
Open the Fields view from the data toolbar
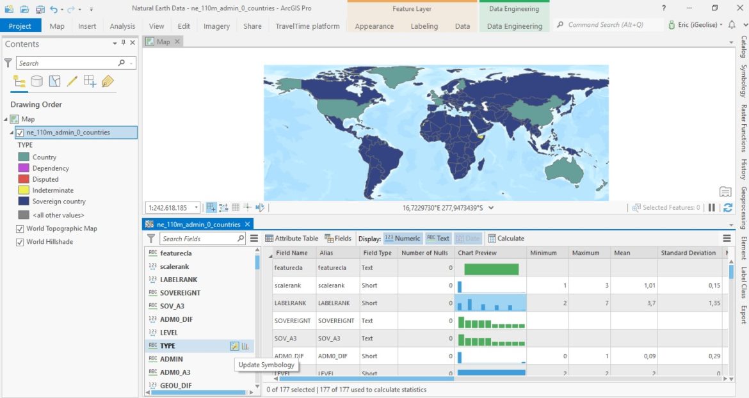point(328,238)
